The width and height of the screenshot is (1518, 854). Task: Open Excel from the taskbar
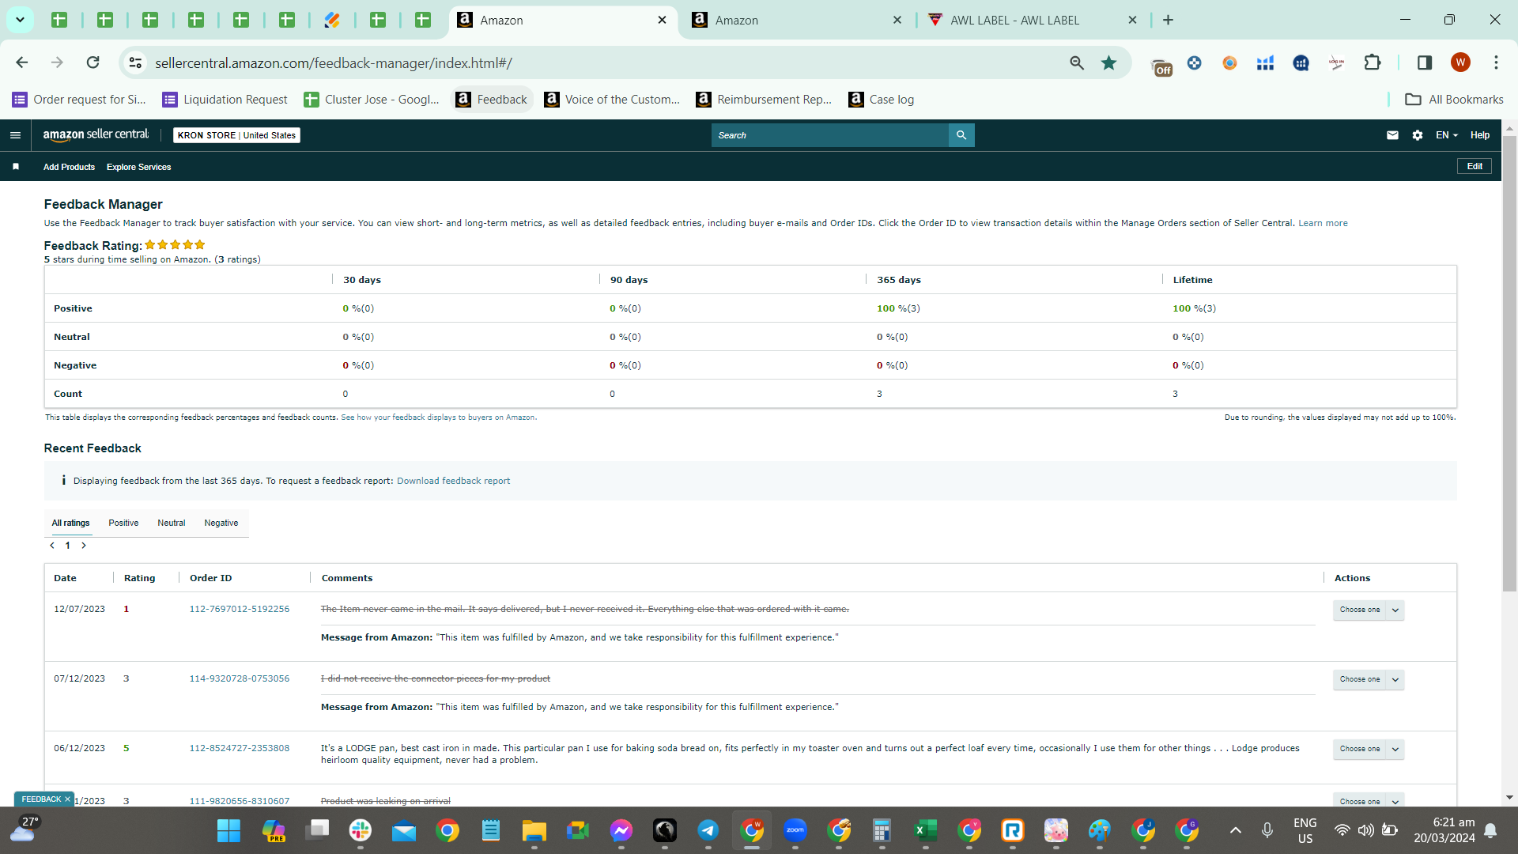pyautogui.click(x=925, y=830)
